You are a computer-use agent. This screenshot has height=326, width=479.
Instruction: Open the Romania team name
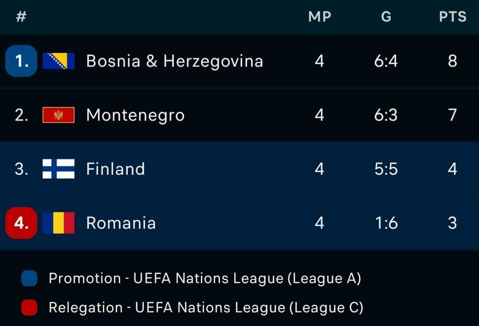click(x=121, y=222)
